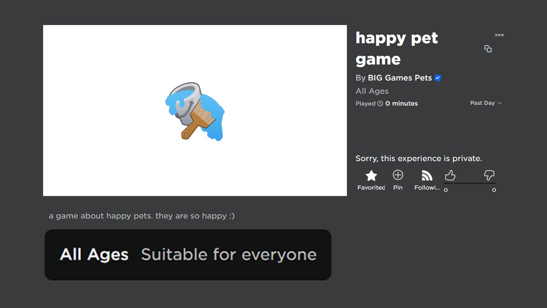547x308 pixels.
Task: Click the 'a game about happy pets' description
Action: point(142,216)
